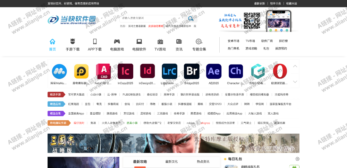347x168 pixels.
Task: Switch to the 最新攻略 tab
Action: click(x=140, y=161)
